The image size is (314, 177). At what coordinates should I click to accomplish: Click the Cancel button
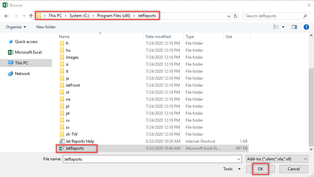[293, 169]
